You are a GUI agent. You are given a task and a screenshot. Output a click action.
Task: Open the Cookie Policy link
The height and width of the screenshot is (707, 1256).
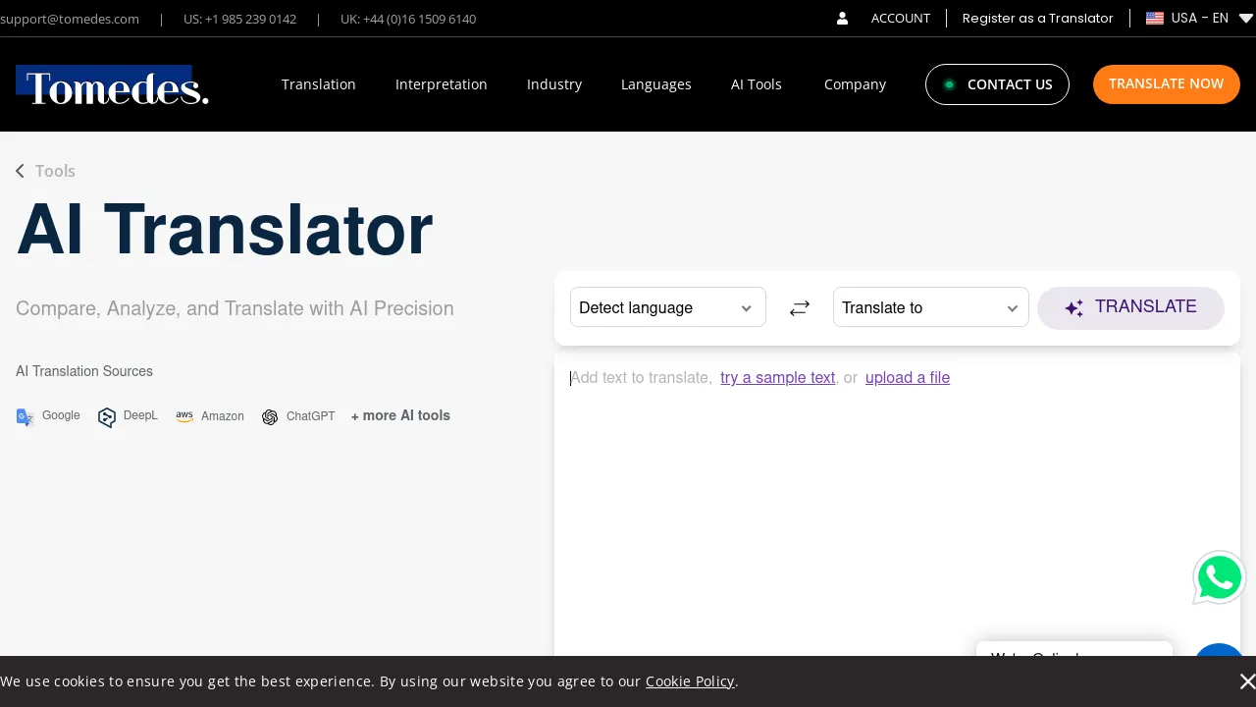tap(690, 680)
